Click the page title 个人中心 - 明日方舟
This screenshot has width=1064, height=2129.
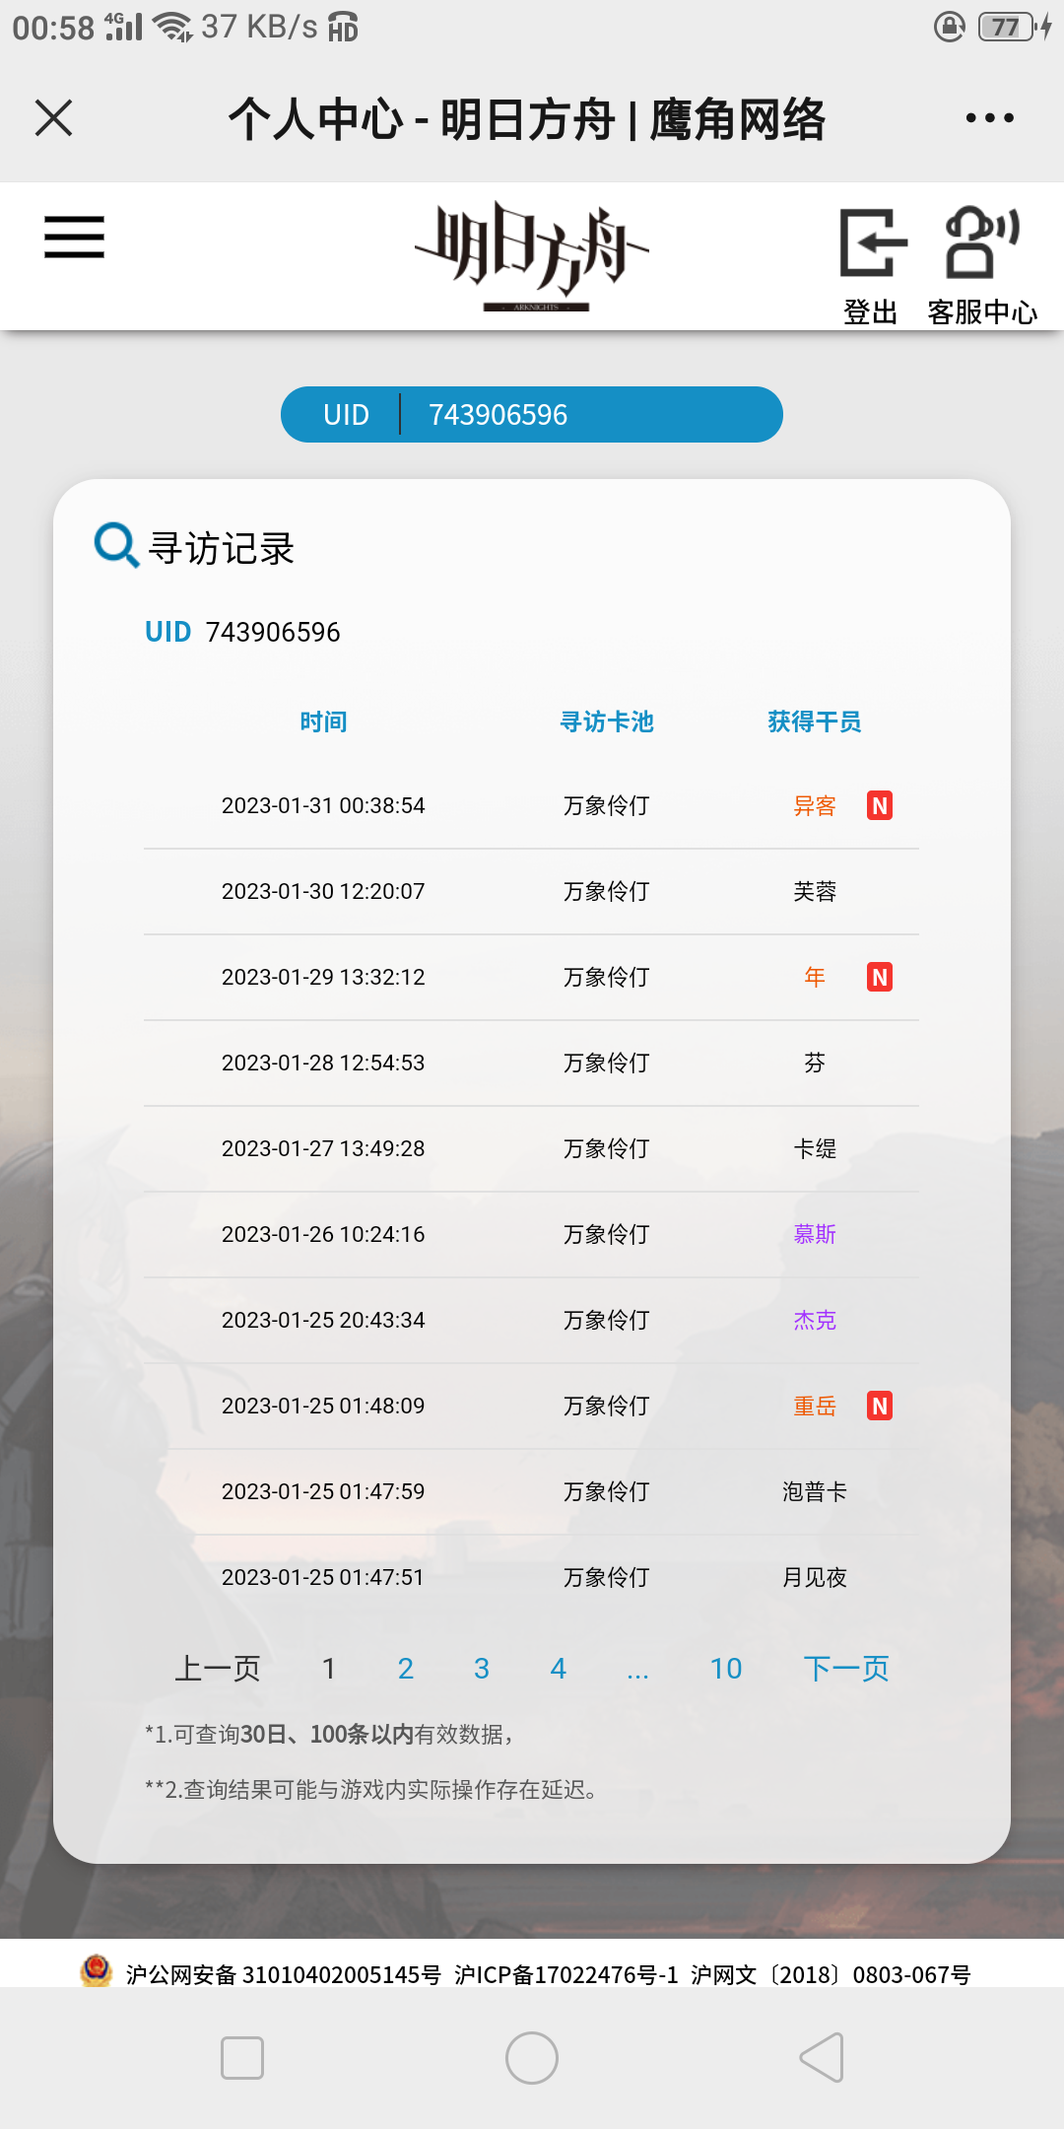[x=527, y=119]
